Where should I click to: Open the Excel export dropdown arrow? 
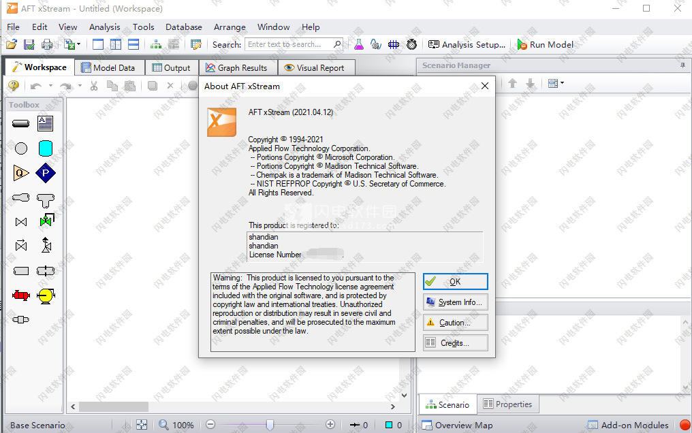(x=78, y=44)
